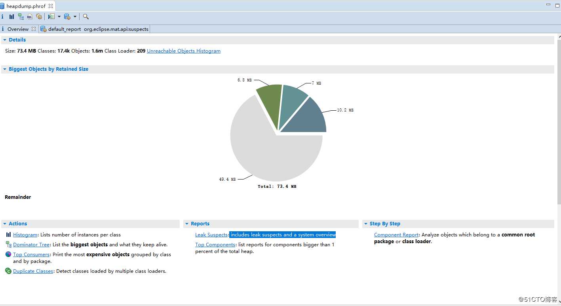Open the Reports dropdown arrow
The height and width of the screenshot is (306, 561).
(x=59, y=17)
